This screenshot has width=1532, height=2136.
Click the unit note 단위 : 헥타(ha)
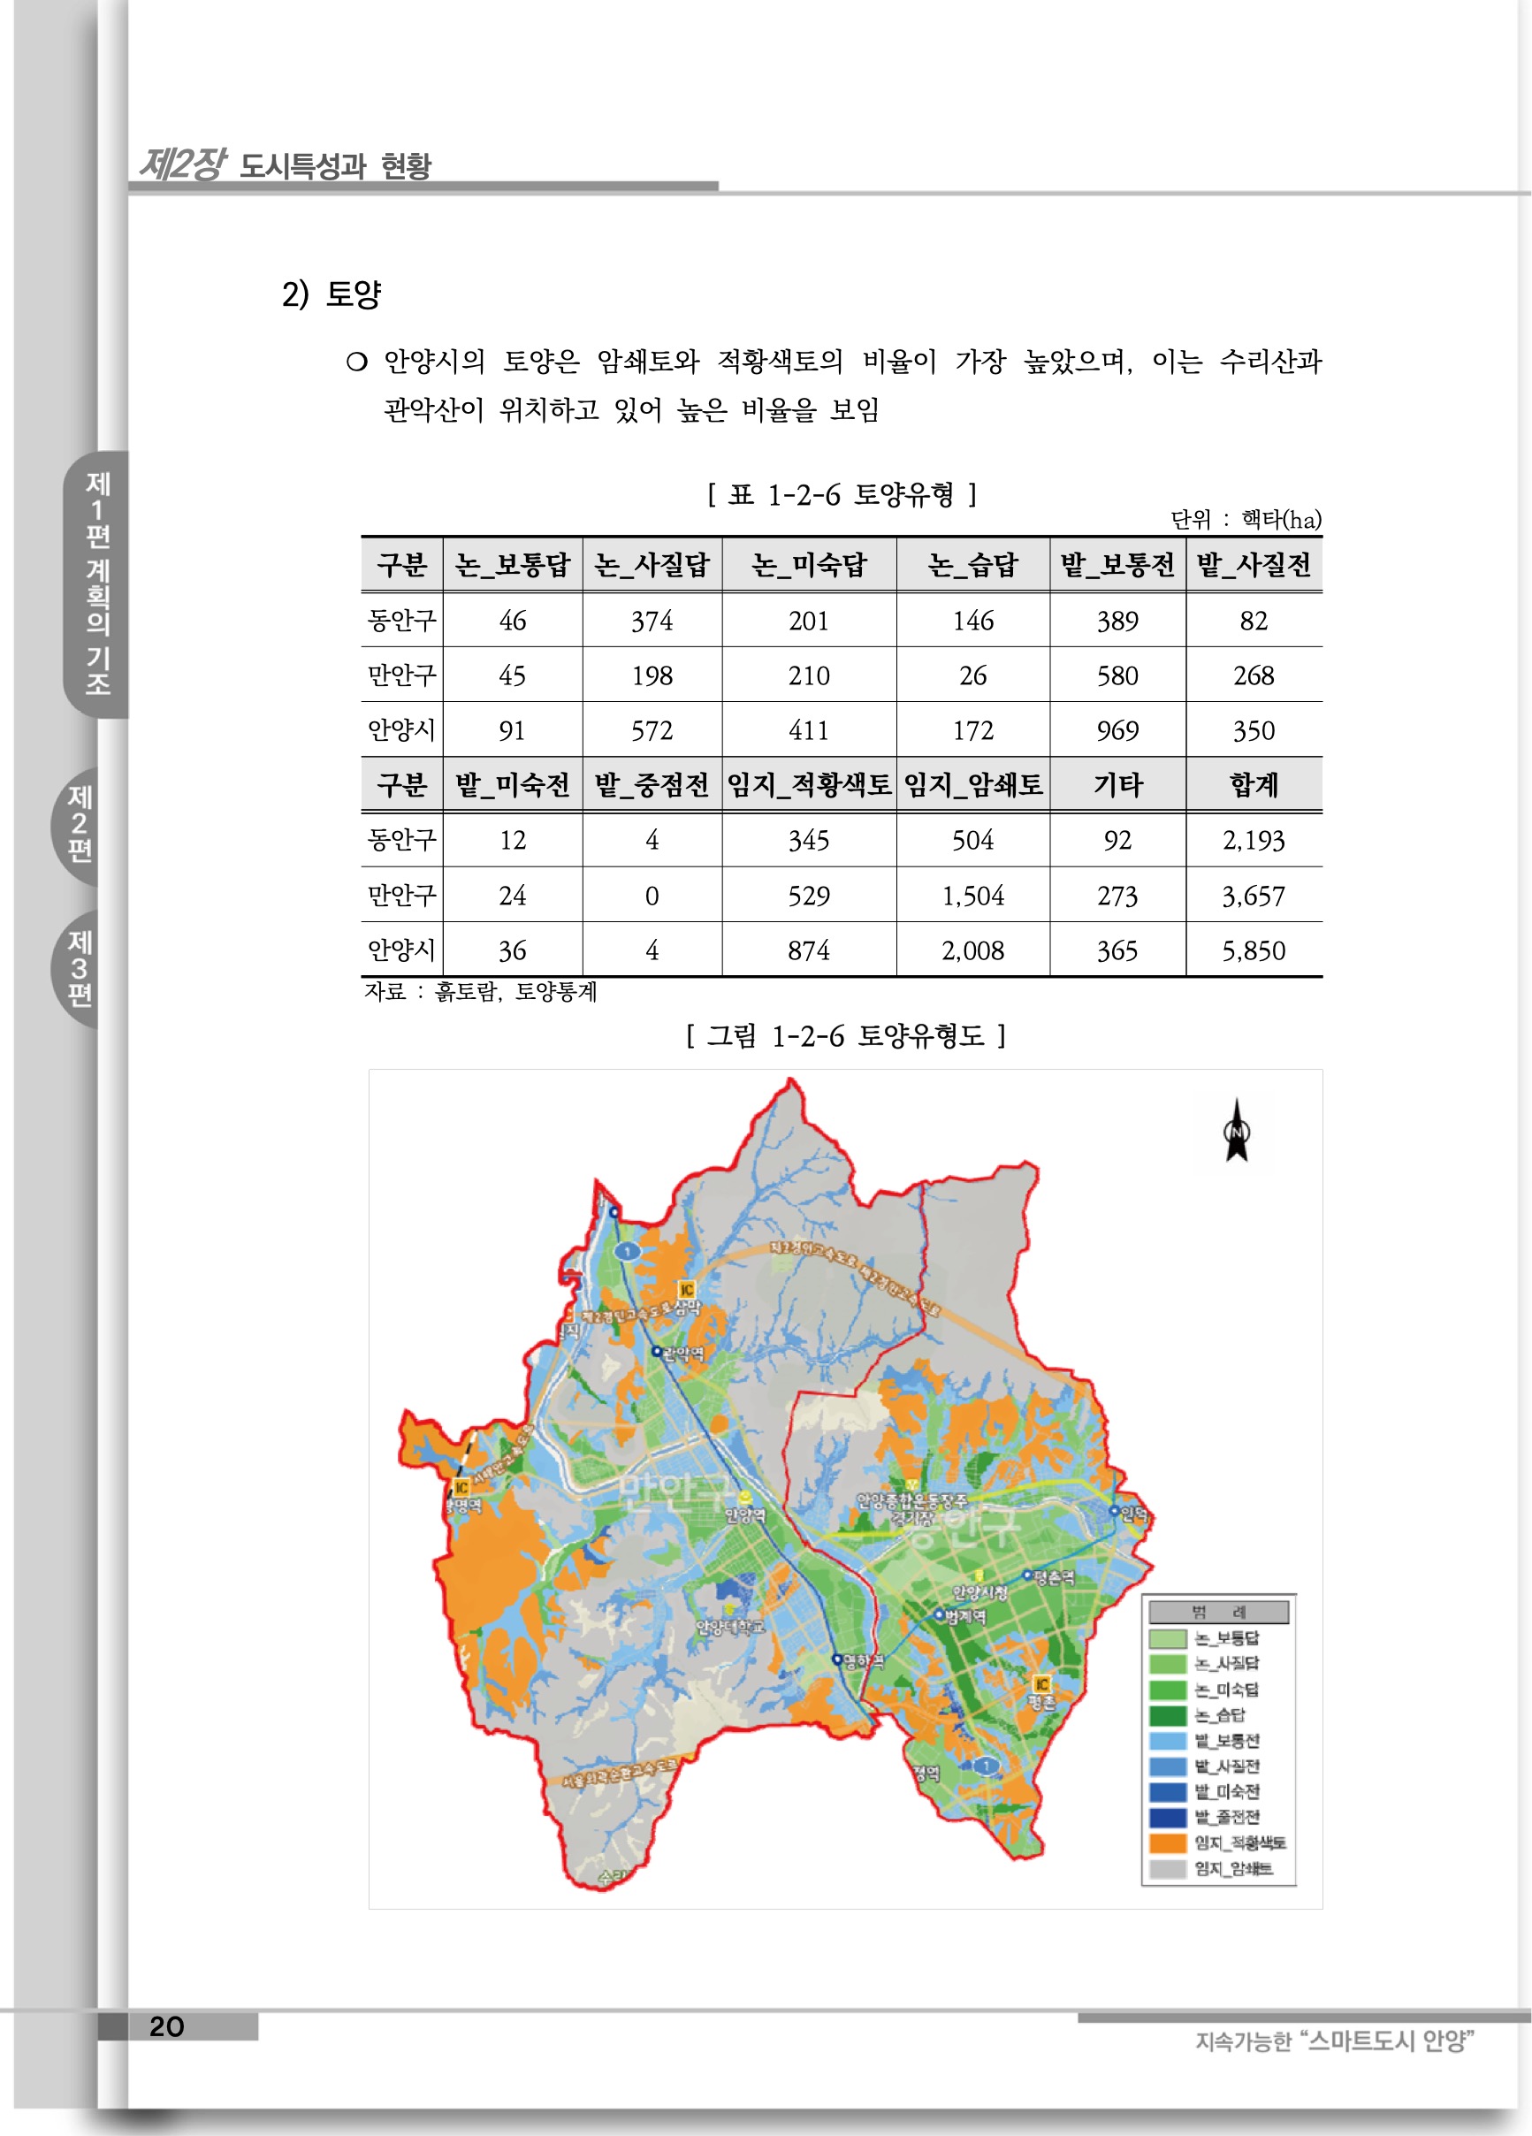click(1246, 519)
